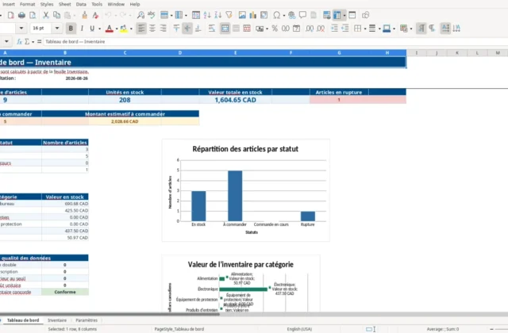Open the Styles menu
Image resolution: width=508 pixels, height=333 pixels.
47,4
